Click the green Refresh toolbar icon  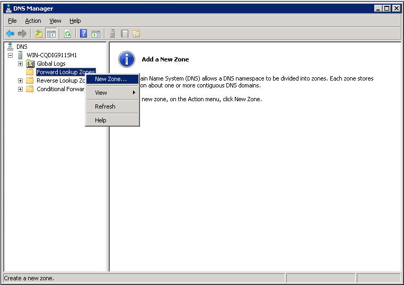[67, 34]
